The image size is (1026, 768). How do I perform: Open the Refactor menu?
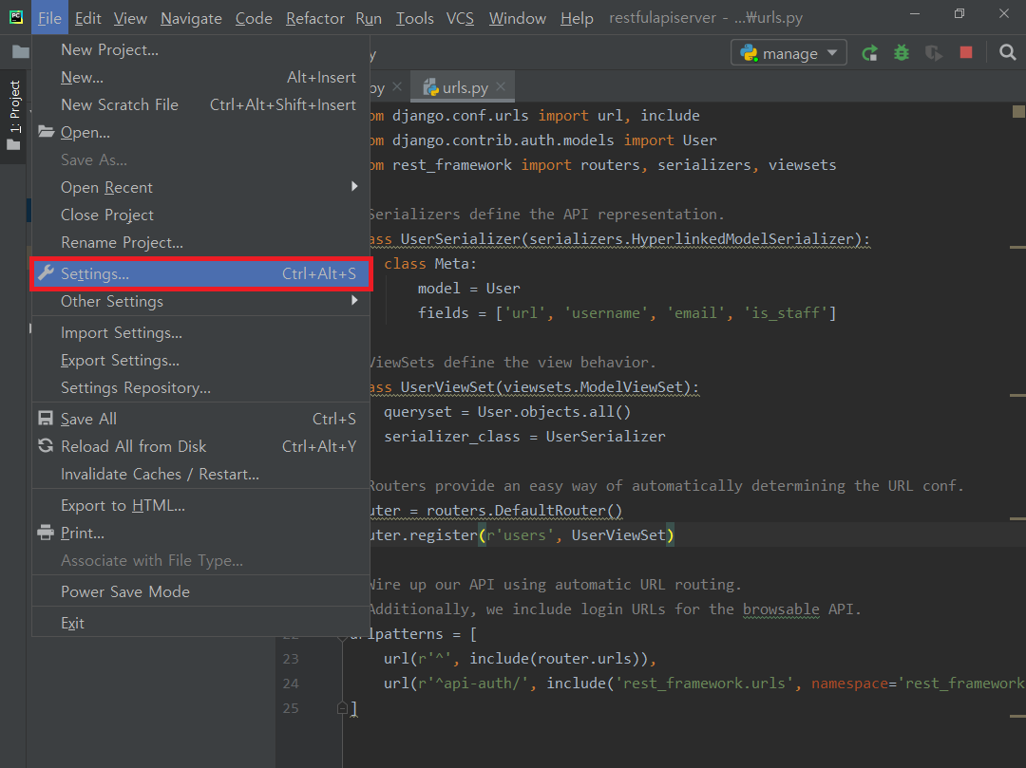coord(314,18)
